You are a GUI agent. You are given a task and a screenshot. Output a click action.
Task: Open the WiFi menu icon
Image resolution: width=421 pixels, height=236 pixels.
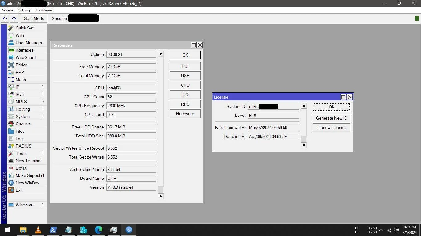[x=11, y=35]
